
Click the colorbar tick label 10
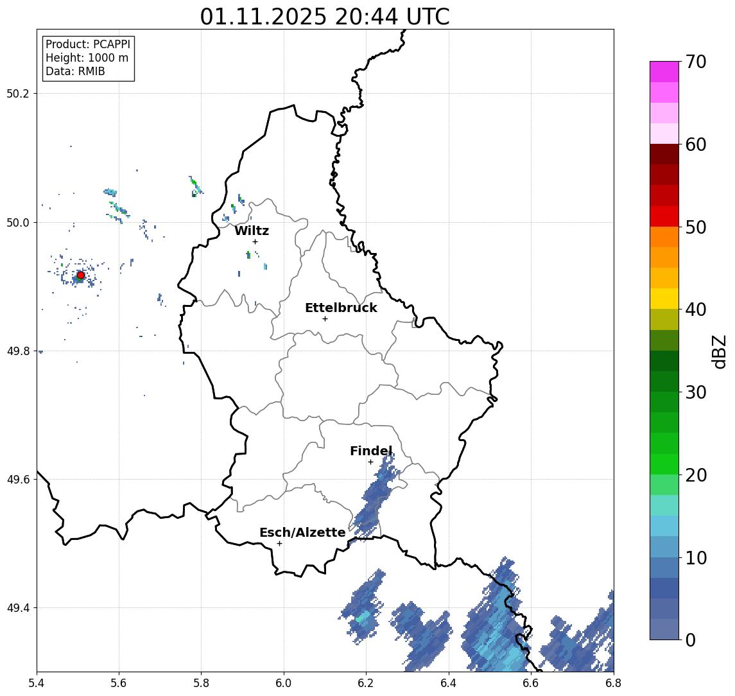[696, 558]
